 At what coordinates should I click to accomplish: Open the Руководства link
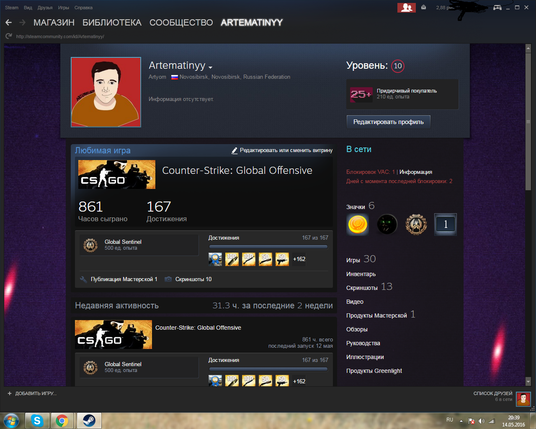click(x=363, y=343)
